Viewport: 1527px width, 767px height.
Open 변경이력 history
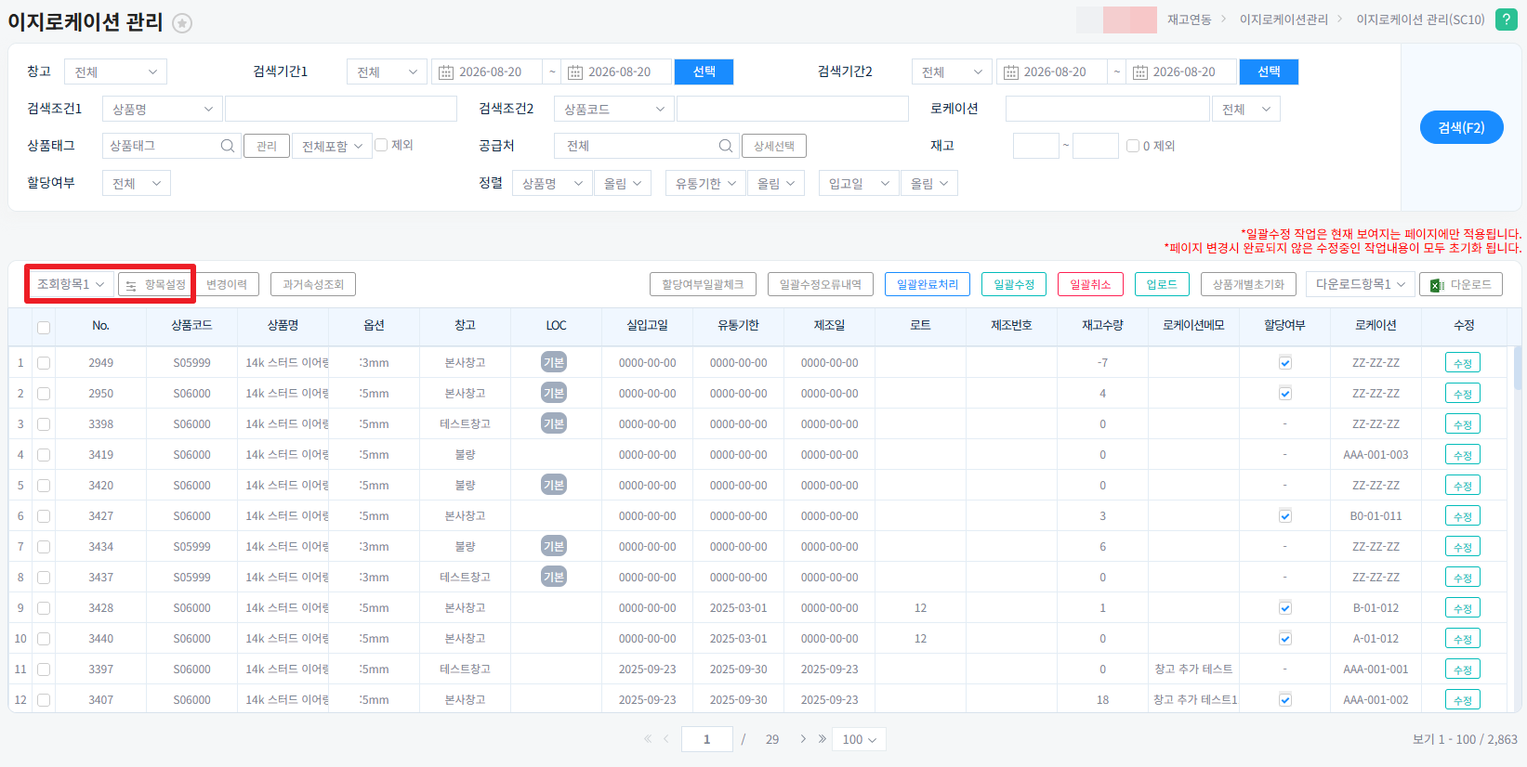[x=227, y=284]
